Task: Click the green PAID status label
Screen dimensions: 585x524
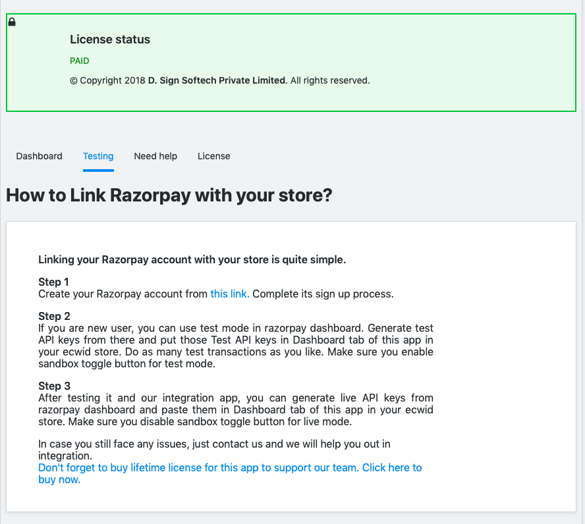Action: [80, 61]
